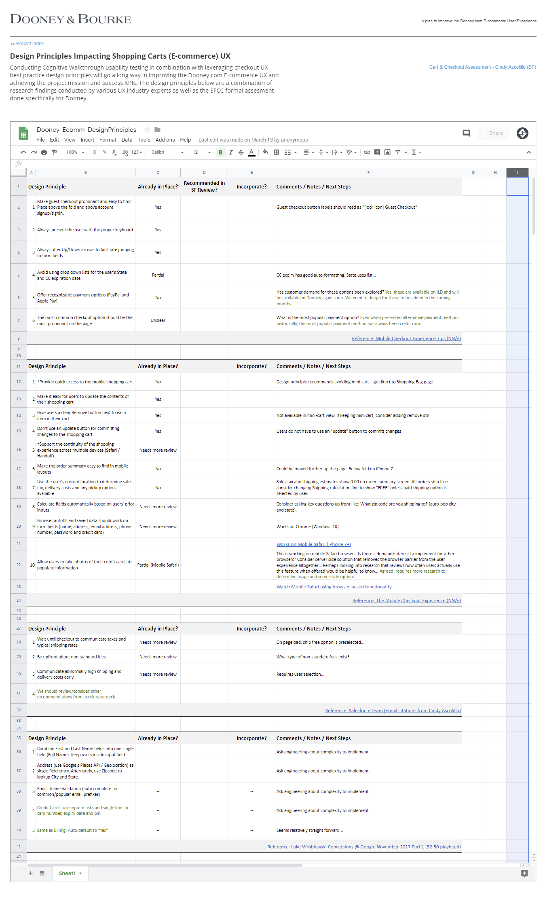Open the Add-ons menu
The height and width of the screenshot is (901, 545).
[x=165, y=140]
